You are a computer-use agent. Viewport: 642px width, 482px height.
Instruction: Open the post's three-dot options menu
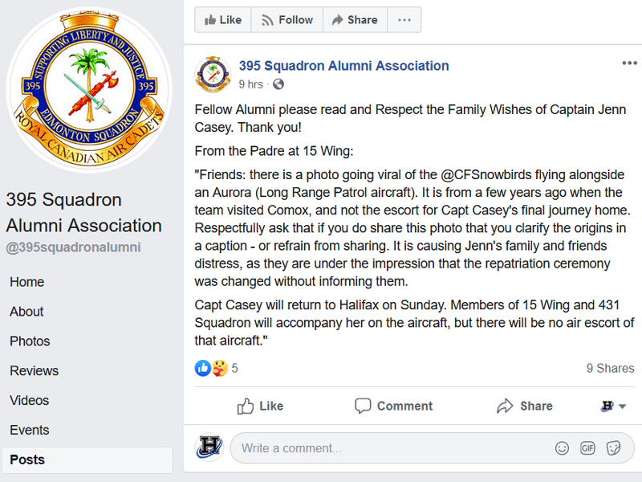629,63
